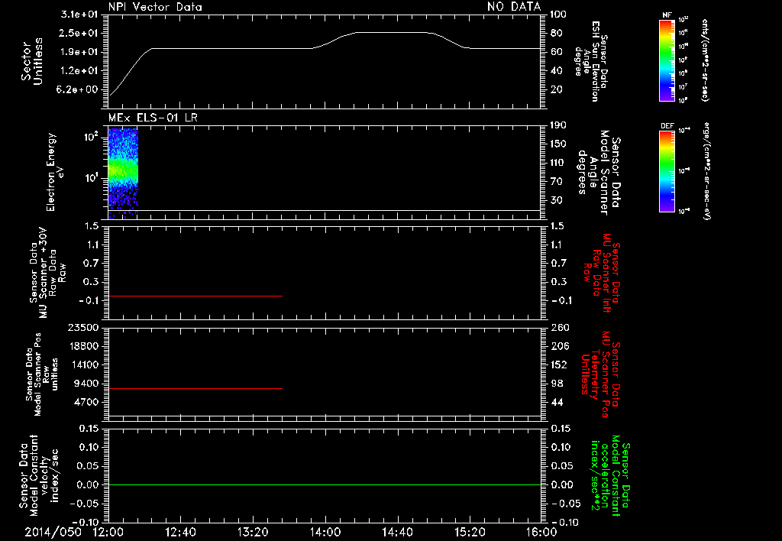
Task: Click the "98" telemetry axis tick
Action: pos(557,384)
